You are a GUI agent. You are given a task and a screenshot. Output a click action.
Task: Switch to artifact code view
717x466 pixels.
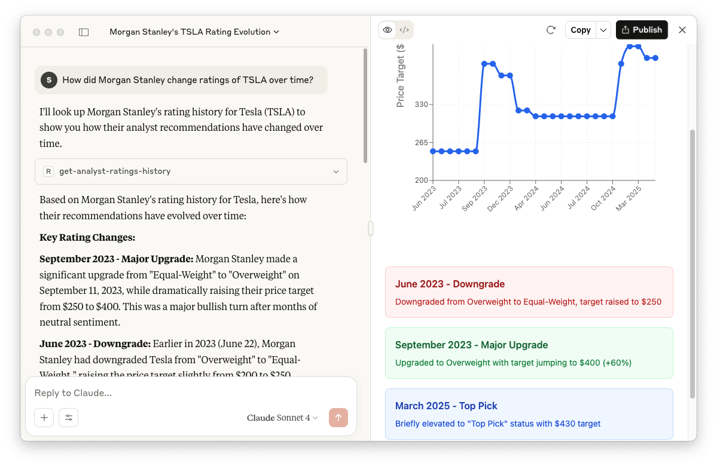point(404,30)
